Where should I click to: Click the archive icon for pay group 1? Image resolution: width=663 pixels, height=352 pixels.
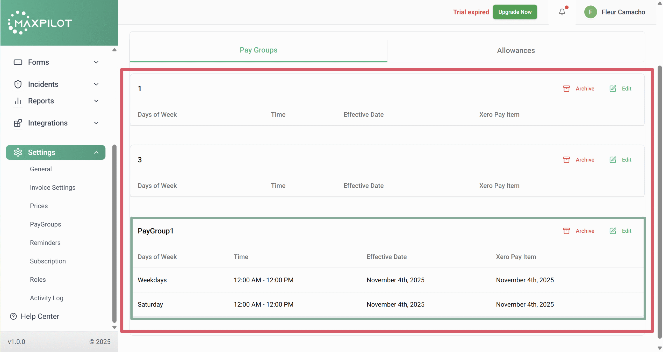pyautogui.click(x=566, y=89)
